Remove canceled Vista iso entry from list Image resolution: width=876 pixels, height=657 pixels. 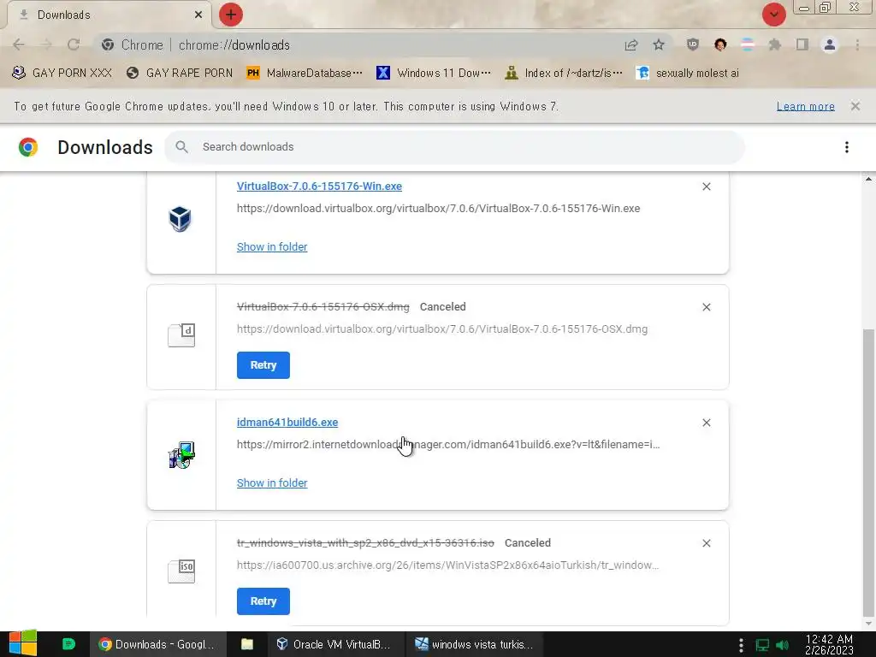point(706,543)
